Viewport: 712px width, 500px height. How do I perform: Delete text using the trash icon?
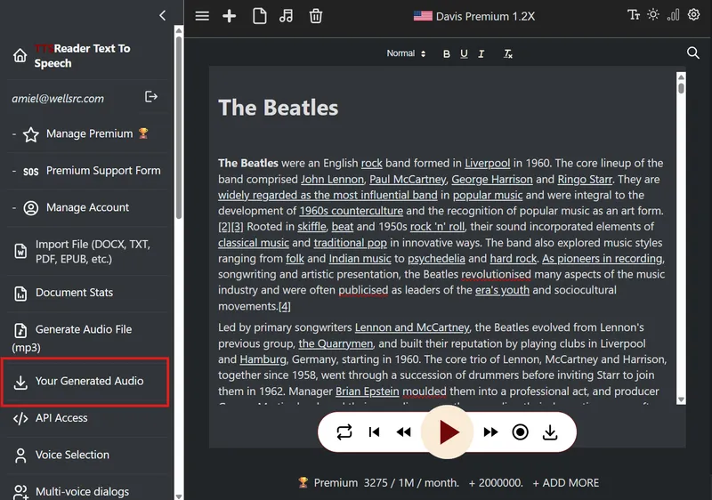coord(315,16)
